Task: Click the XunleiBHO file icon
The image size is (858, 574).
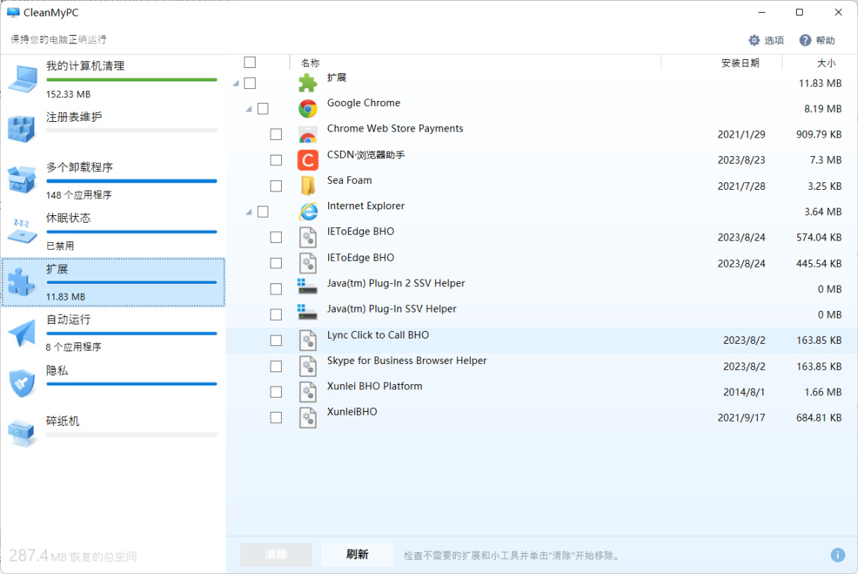Action: [307, 418]
